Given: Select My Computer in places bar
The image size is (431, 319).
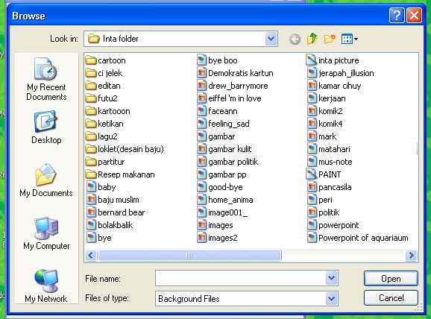Looking at the screenshot, I should [46, 233].
